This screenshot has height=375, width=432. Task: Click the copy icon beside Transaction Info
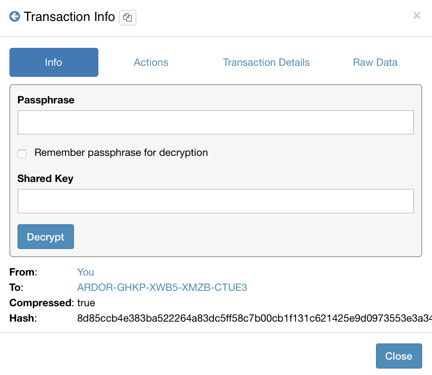[127, 18]
